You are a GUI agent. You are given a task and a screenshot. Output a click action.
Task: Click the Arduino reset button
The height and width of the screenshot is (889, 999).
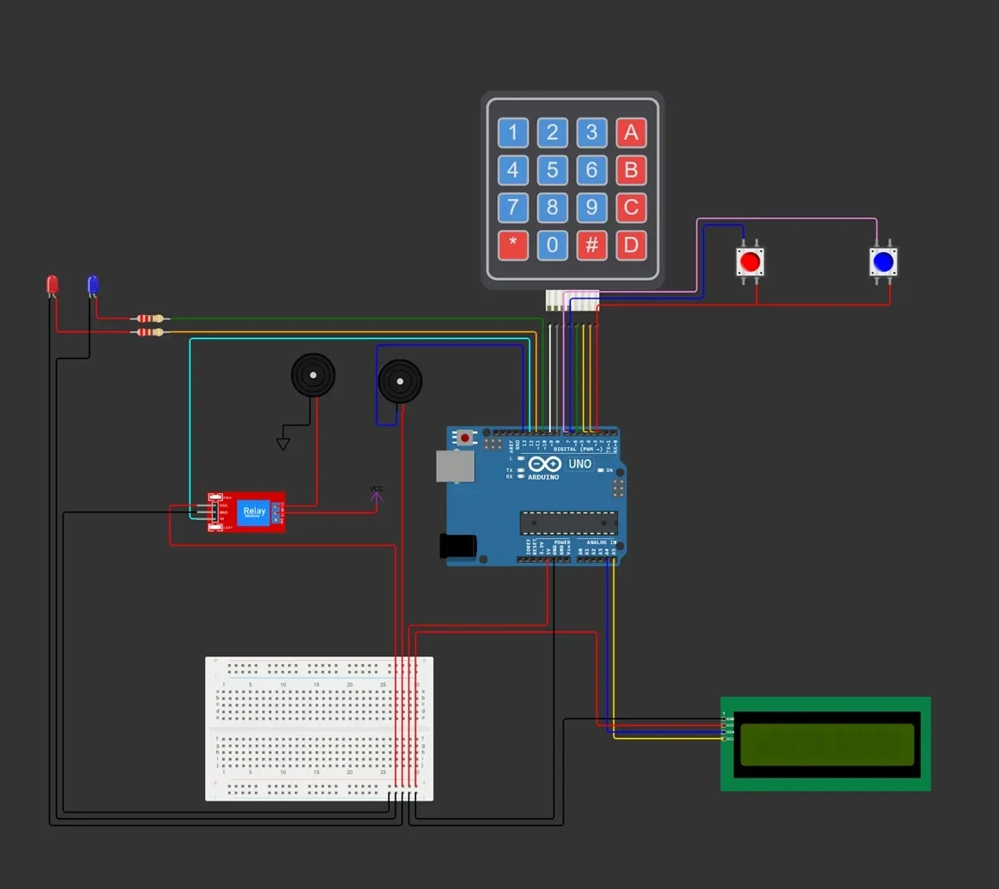click(x=464, y=438)
